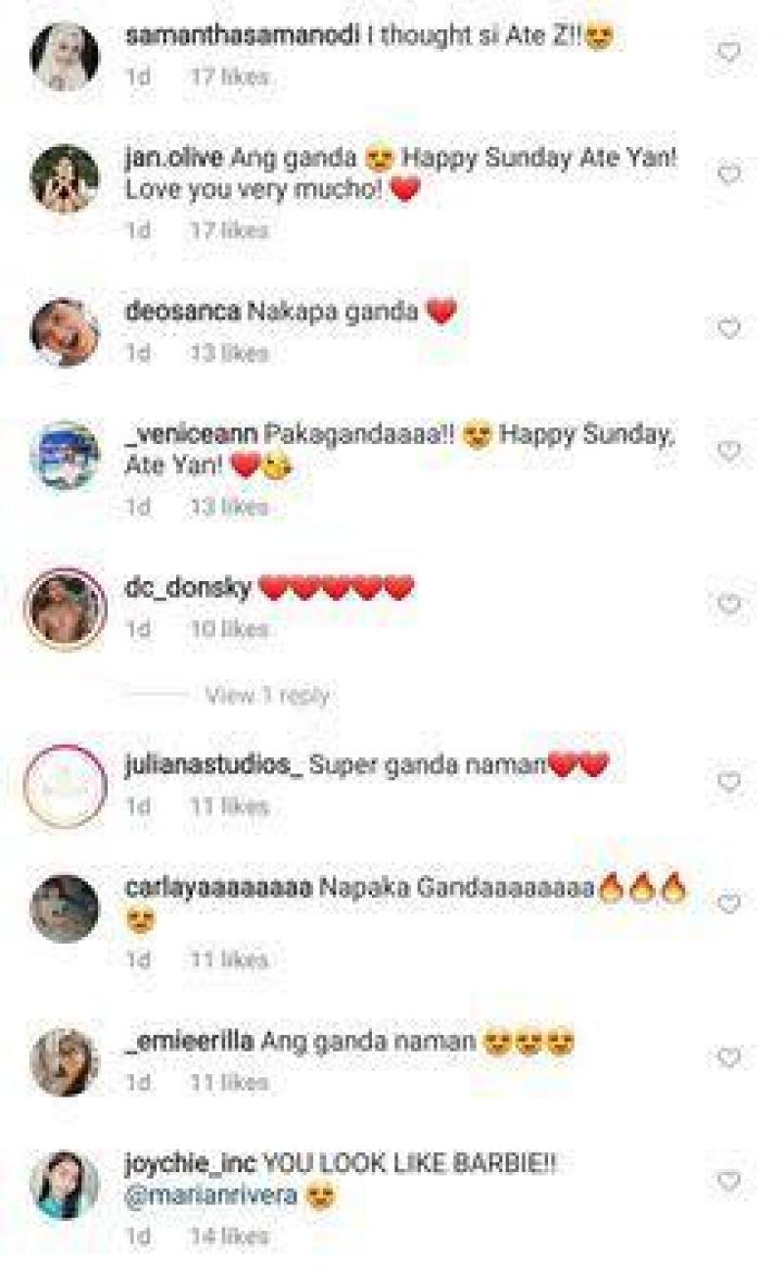Like dc_donsky's five hearts comment

click(729, 605)
